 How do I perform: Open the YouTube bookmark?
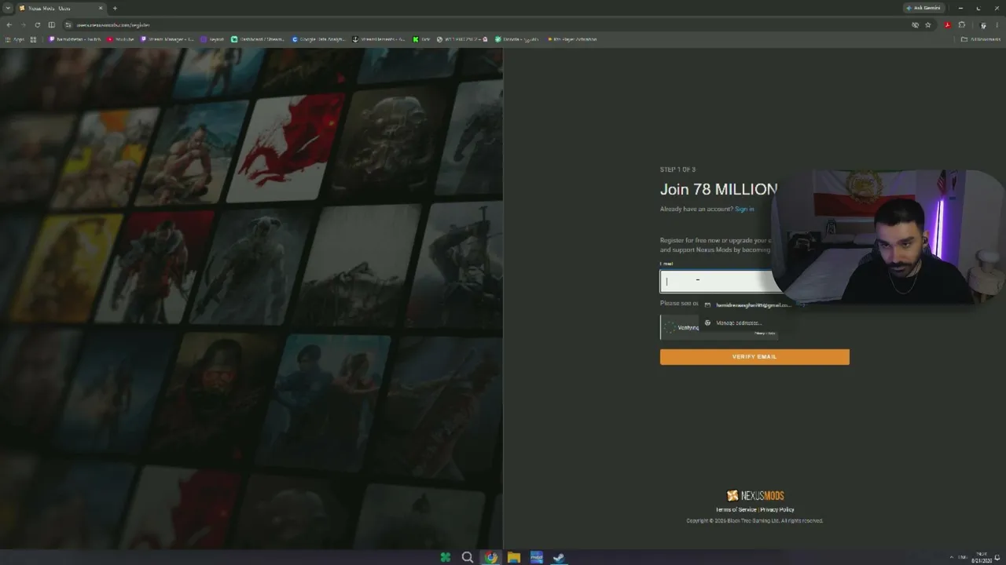click(120, 39)
